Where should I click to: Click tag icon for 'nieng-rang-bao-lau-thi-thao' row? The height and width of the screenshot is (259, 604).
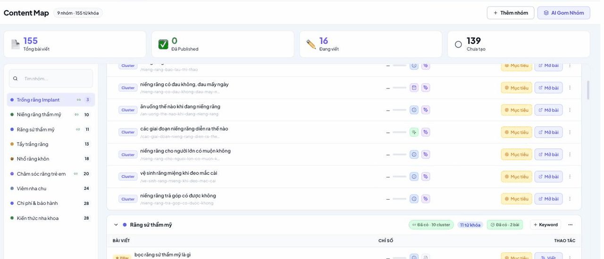pyautogui.click(x=426, y=65)
